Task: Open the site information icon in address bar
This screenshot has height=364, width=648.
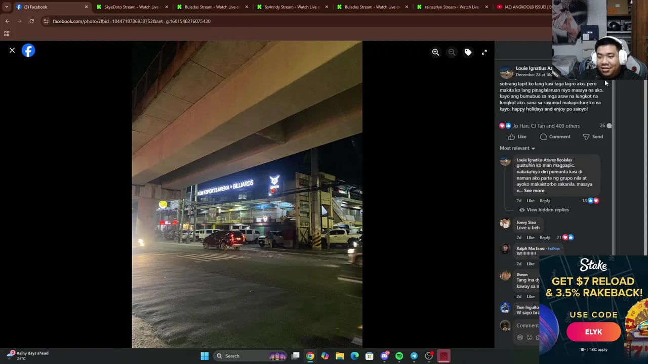Action: coord(46,21)
